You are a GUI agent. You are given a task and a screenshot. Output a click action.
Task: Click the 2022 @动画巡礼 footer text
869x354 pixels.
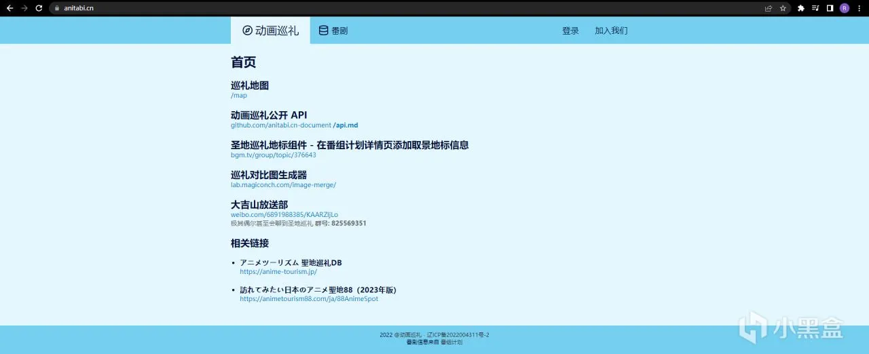pos(401,335)
